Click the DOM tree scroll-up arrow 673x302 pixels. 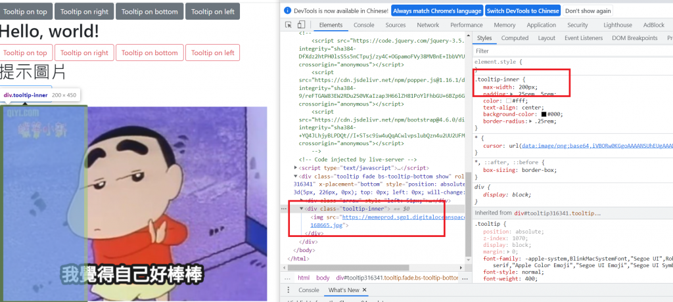[468, 35]
